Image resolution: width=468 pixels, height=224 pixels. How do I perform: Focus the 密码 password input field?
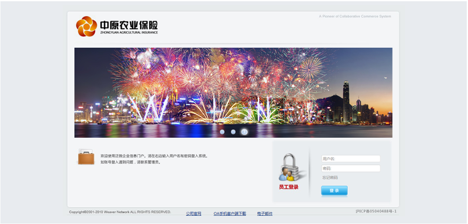[x=351, y=168]
